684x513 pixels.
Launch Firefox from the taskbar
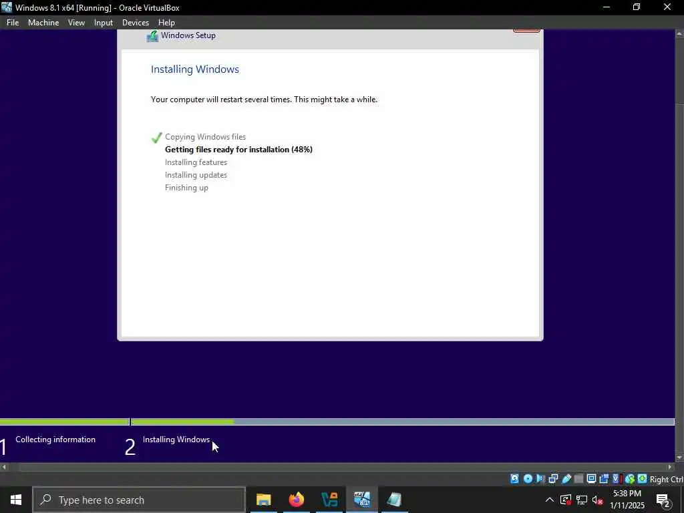(x=297, y=500)
